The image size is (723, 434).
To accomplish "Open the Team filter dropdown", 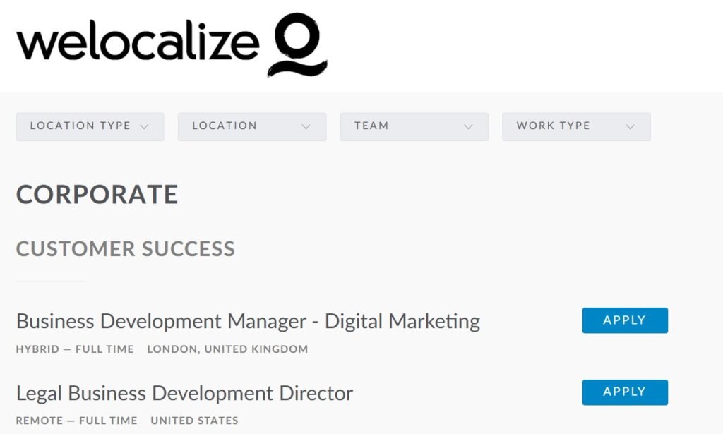I will click(414, 127).
